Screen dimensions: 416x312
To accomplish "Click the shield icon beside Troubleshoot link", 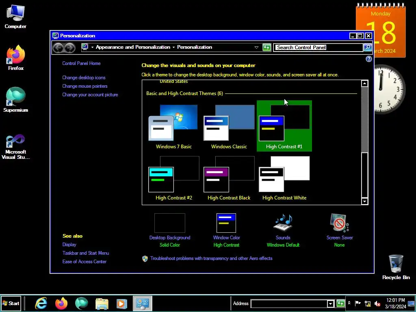I will tap(145, 259).
